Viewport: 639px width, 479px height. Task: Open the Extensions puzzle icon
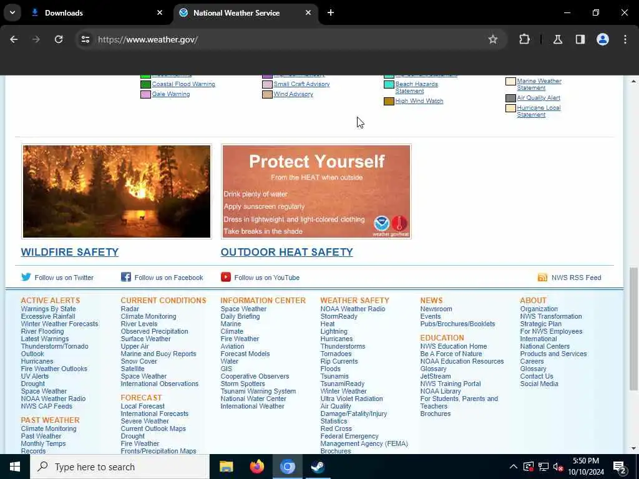(x=524, y=39)
